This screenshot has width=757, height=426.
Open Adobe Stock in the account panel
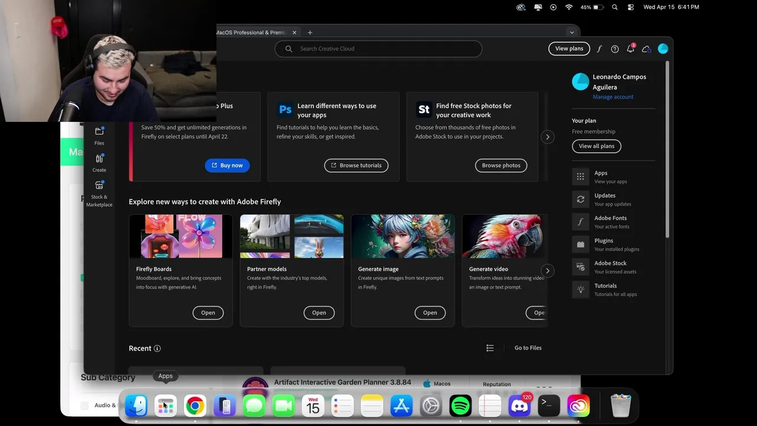(613, 267)
